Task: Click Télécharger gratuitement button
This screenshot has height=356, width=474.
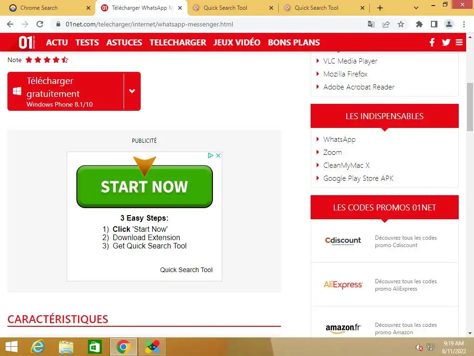Action: 66,91
